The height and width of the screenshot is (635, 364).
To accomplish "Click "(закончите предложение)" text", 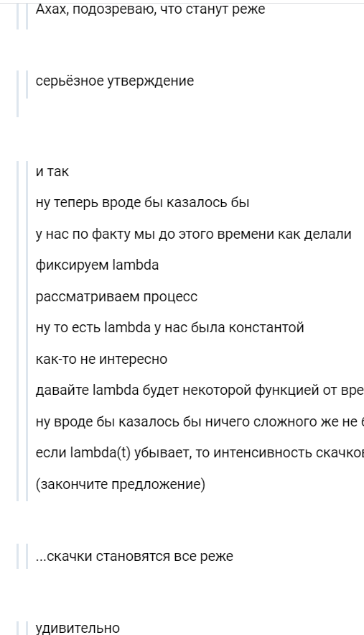I will pyautogui.click(x=121, y=484).
